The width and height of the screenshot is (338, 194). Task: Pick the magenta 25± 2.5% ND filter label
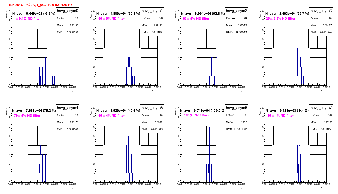click(281, 19)
